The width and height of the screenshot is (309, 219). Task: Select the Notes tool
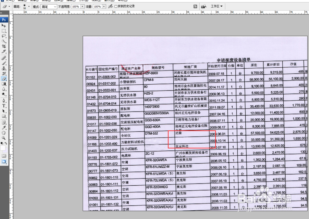point(4,123)
